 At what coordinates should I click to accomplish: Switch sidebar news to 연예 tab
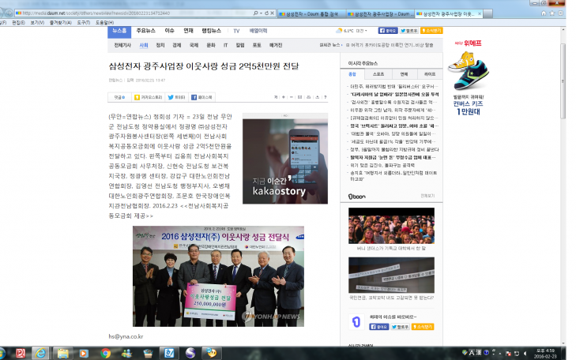pos(404,74)
